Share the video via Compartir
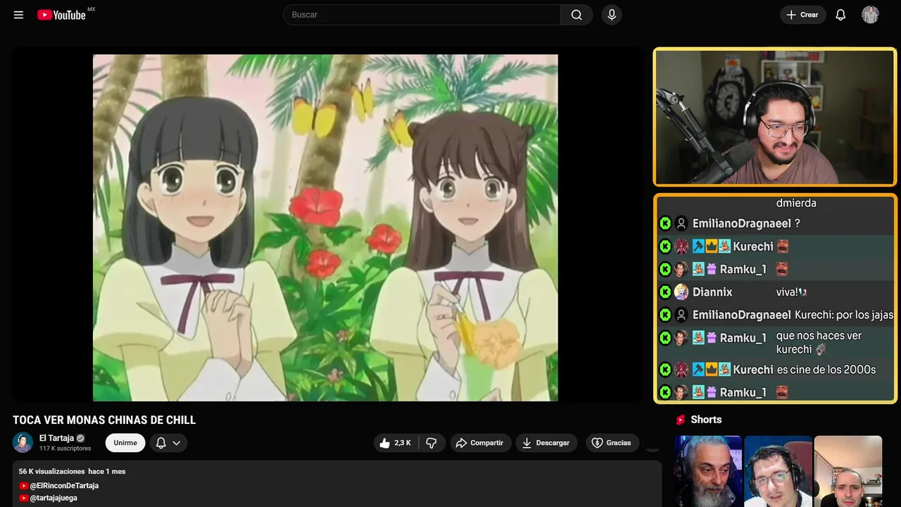Viewport: 901px width, 507px height. (x=481, y=443)
